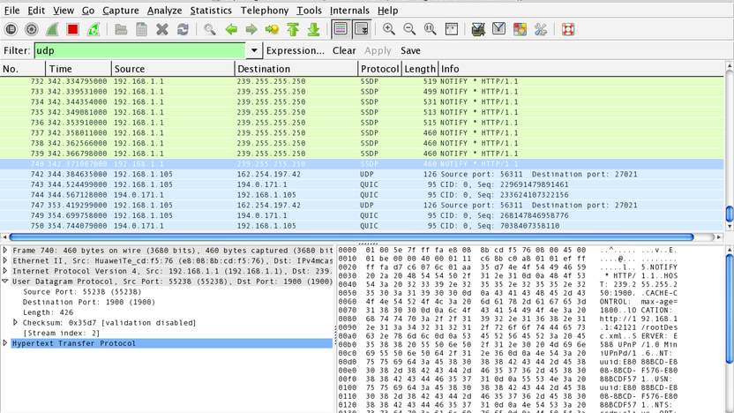Open a capture file icon
Screen dimensions: 734x413
(121, 29)
